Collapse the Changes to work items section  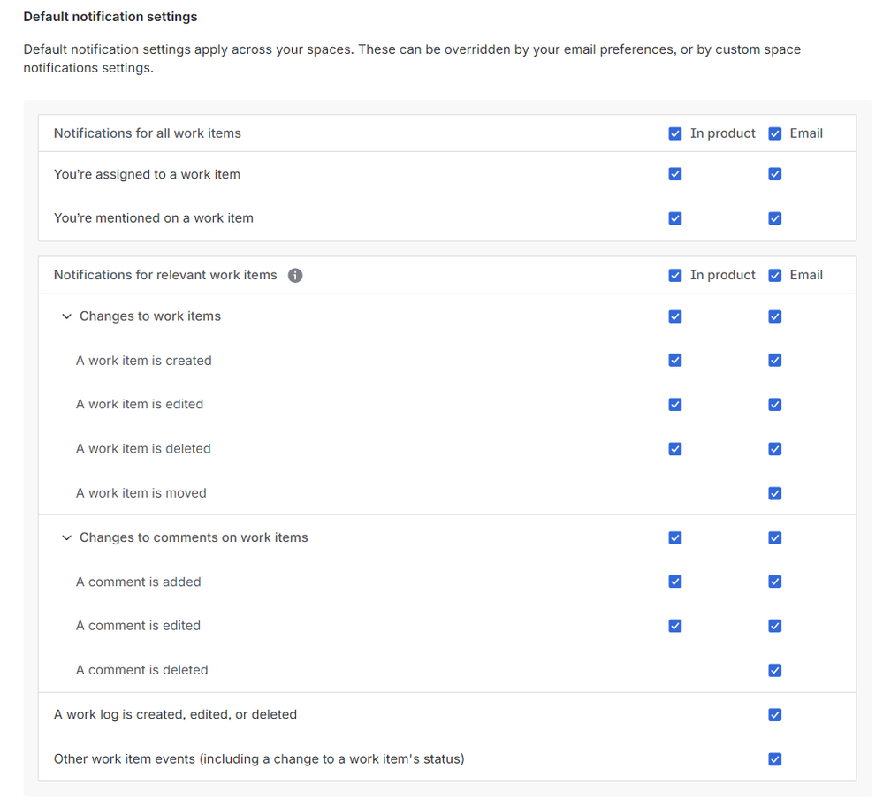coord(66,316)
